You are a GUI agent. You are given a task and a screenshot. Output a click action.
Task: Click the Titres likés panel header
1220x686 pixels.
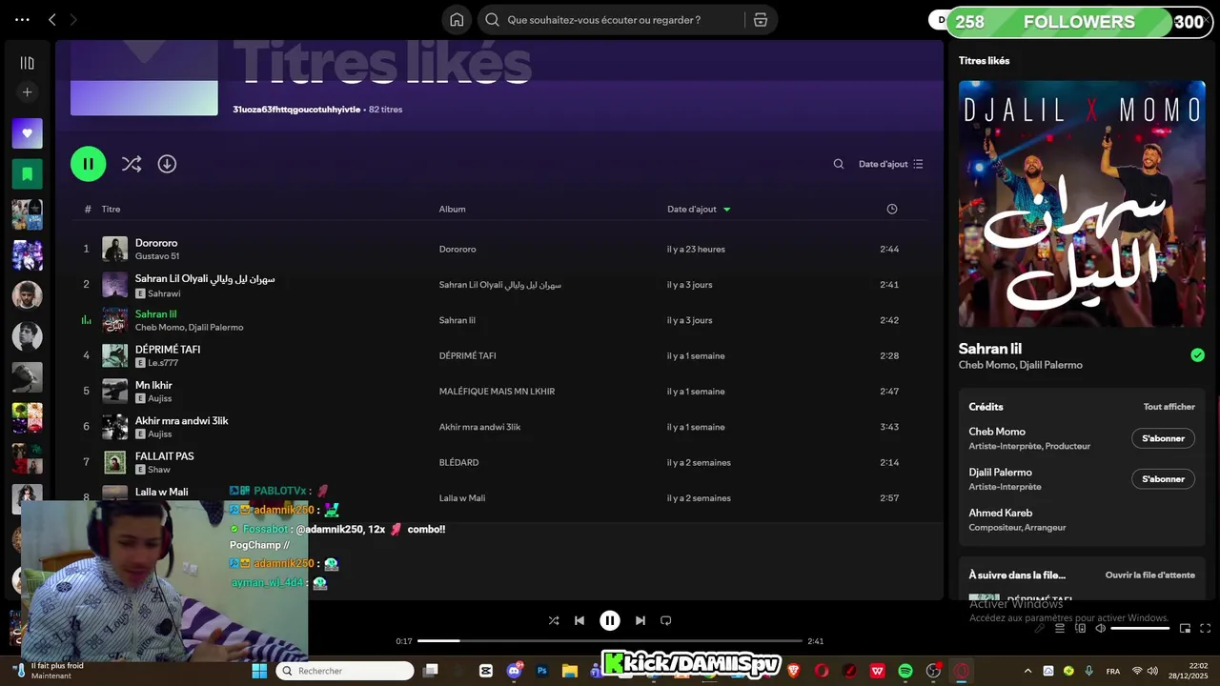point(984,60)
